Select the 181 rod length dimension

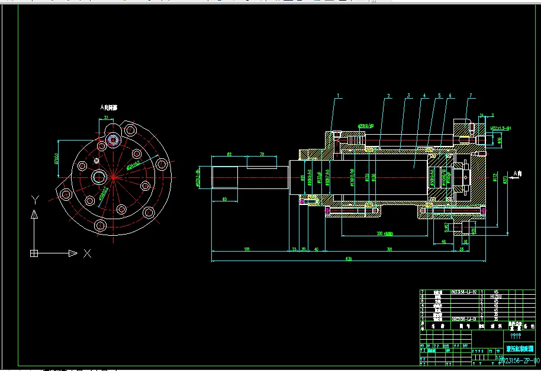[247, 249]
